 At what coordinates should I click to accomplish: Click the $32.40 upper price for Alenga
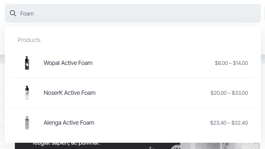pos(240,123)
